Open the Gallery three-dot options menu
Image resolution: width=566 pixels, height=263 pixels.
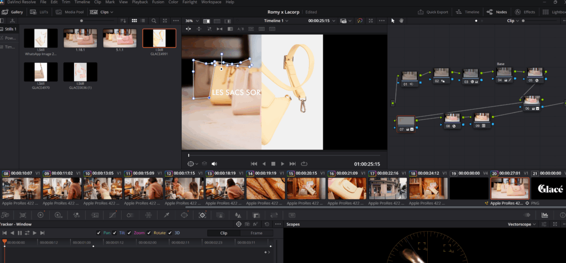point(176,21)
